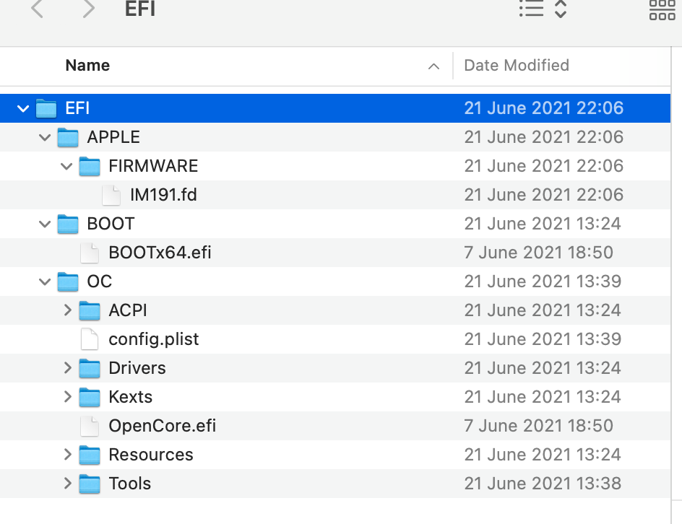This screenshot has height=524, width=682.
Task: Toggle the sort direction arrow in Name column
Action: point(433,66)
